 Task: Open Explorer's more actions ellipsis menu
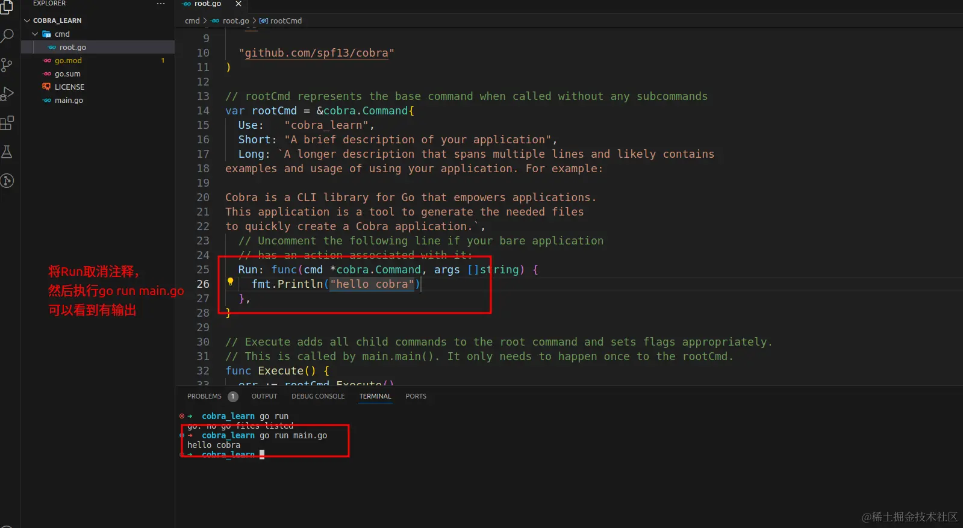tap(161, 4)
